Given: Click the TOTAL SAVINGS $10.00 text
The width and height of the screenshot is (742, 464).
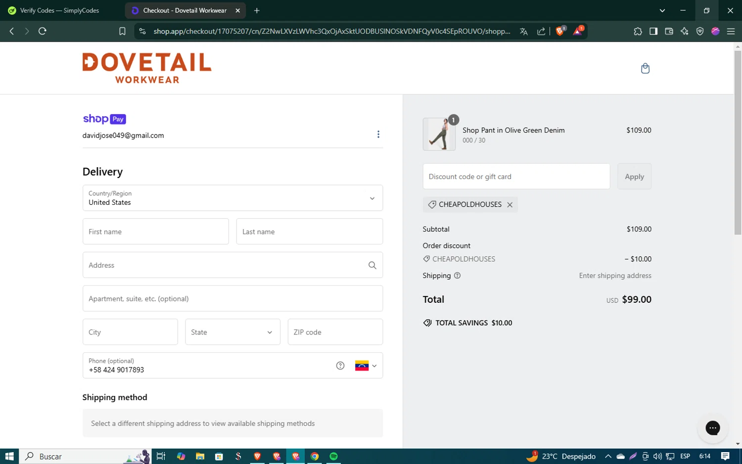Looking at the screenshot, I should tap(473, 323).
